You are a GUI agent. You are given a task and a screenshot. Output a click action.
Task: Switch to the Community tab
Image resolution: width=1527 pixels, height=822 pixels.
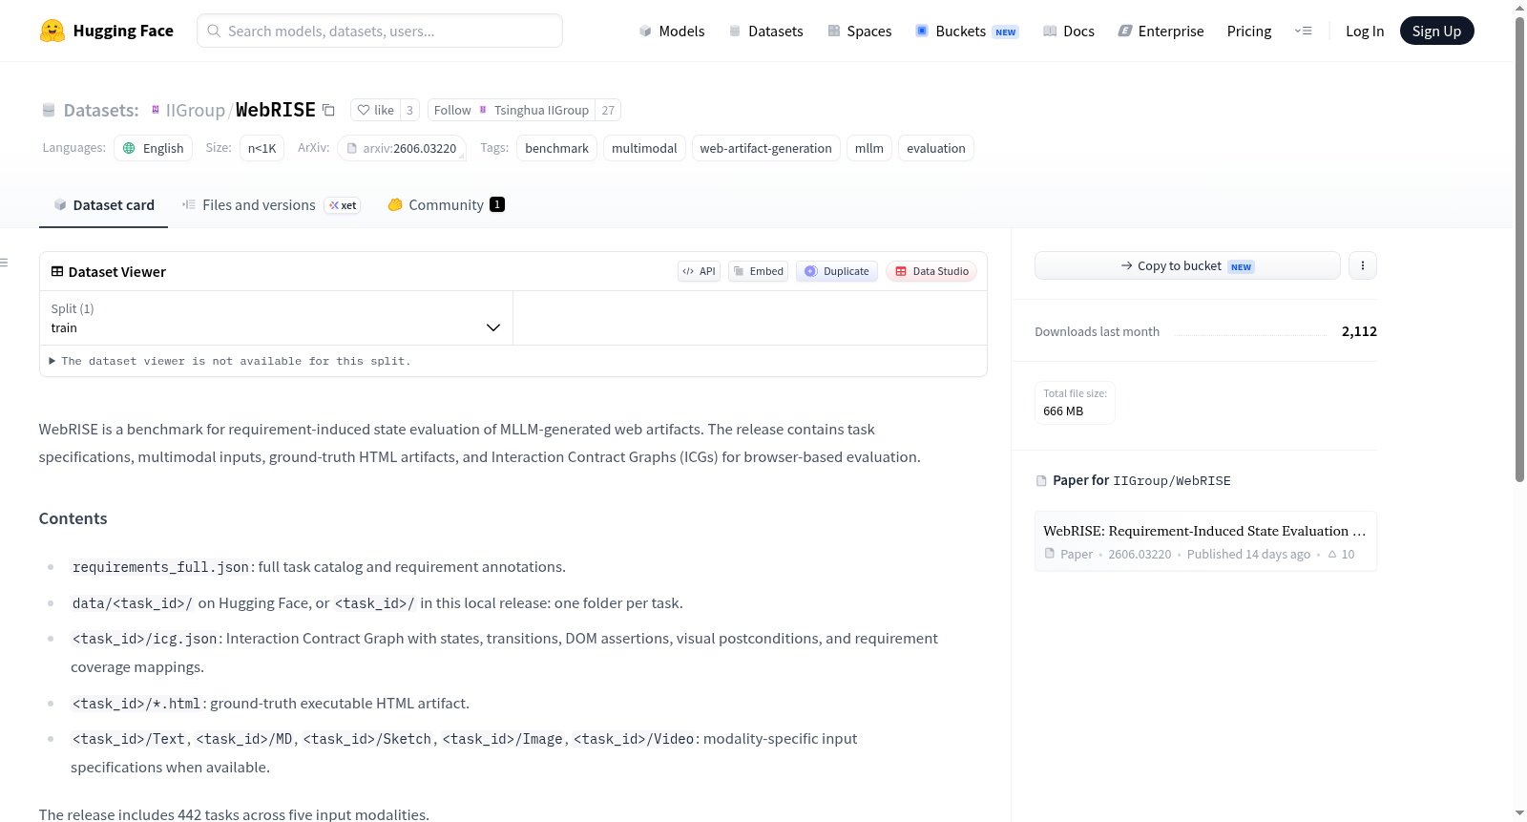coord(446,204)
